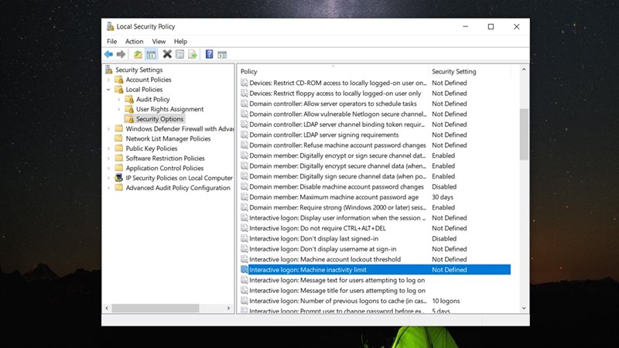This screenshot has width=619, height=348.
Task: Click the Account Policies folder icon
Action: 119,80
